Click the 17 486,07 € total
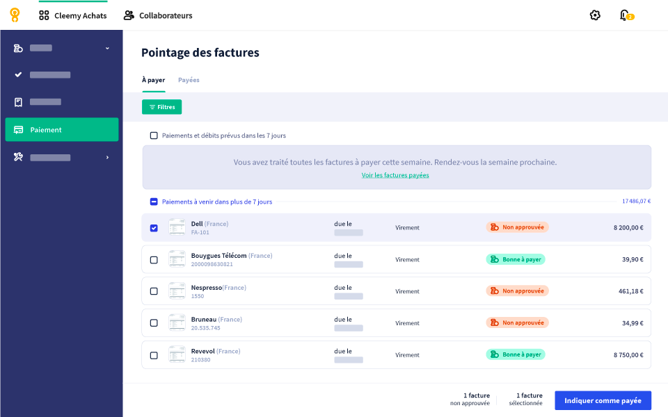Viewport: 668px width, 417px height. pos(637,201)
